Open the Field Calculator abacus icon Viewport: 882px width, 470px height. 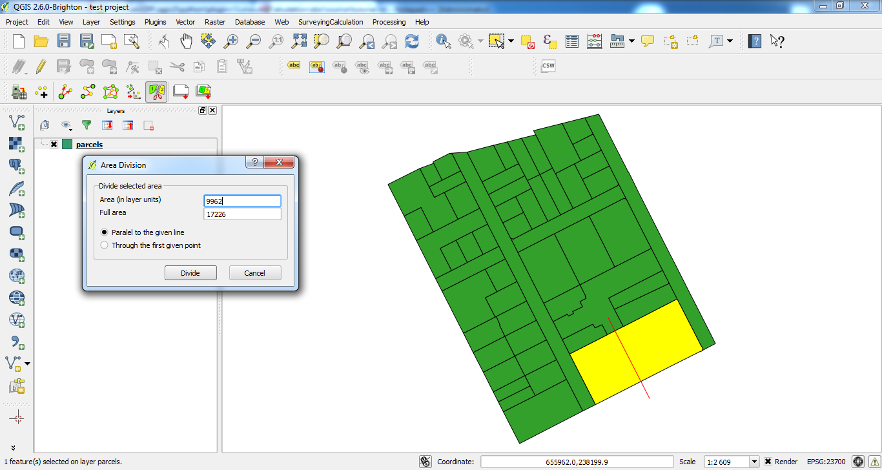coord(595,41)
